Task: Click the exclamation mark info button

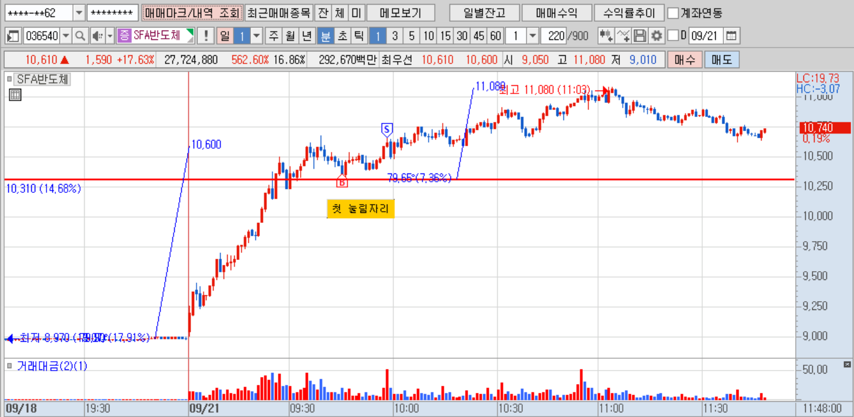Action: click(x=205, y=36)
